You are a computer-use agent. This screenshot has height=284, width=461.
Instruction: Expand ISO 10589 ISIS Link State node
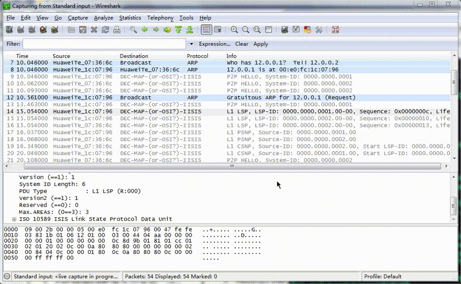(x=14, y=219)
